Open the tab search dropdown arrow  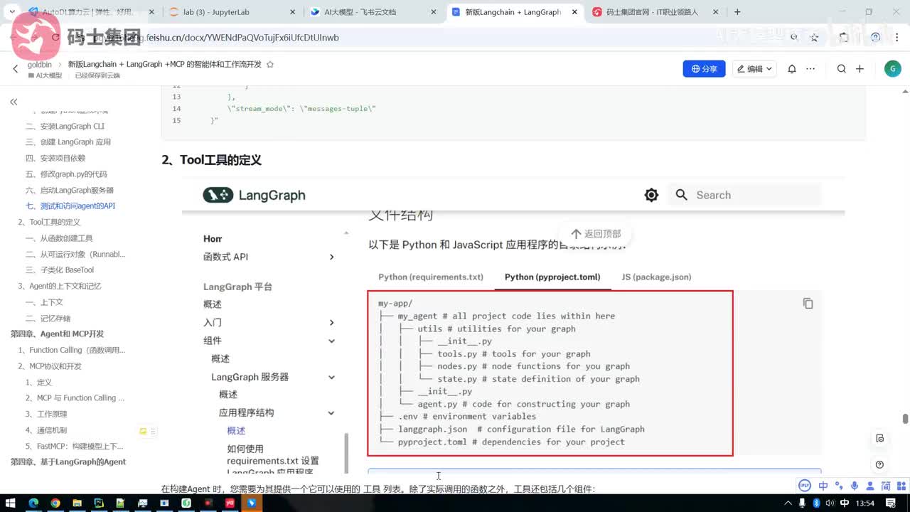tap(12, 12)
